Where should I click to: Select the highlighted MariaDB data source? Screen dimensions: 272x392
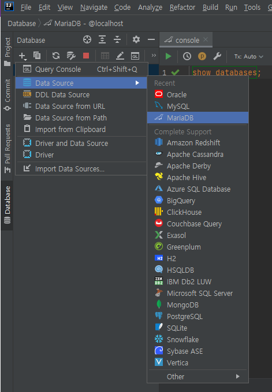[x=198, y=118]
